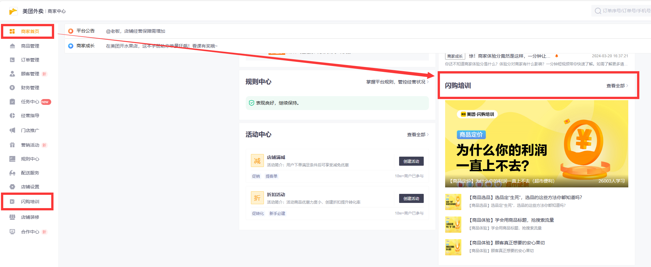Click 创建活动 for 折扣活动
651x267 pixels.
coord(411,198)
